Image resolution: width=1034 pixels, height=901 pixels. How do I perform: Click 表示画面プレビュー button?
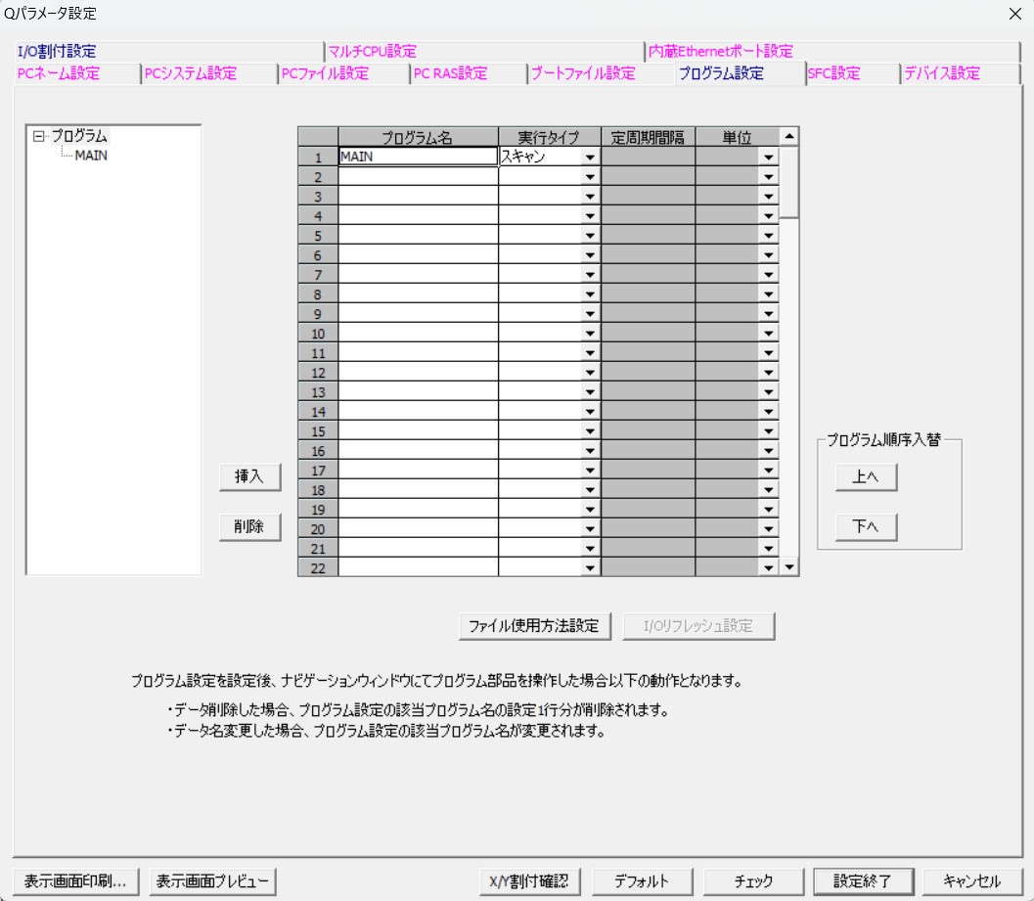(x=212, y=881)
